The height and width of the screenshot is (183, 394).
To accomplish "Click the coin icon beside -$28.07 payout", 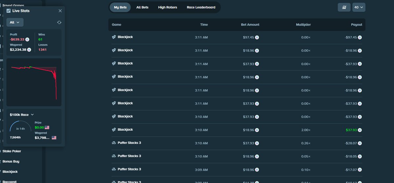I will pos(360,143).
